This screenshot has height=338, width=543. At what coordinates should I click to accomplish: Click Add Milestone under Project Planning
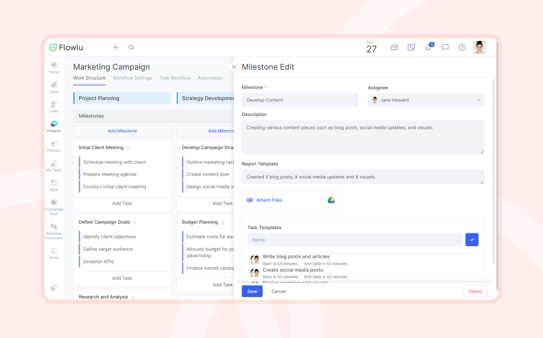(x=122, y=131)
